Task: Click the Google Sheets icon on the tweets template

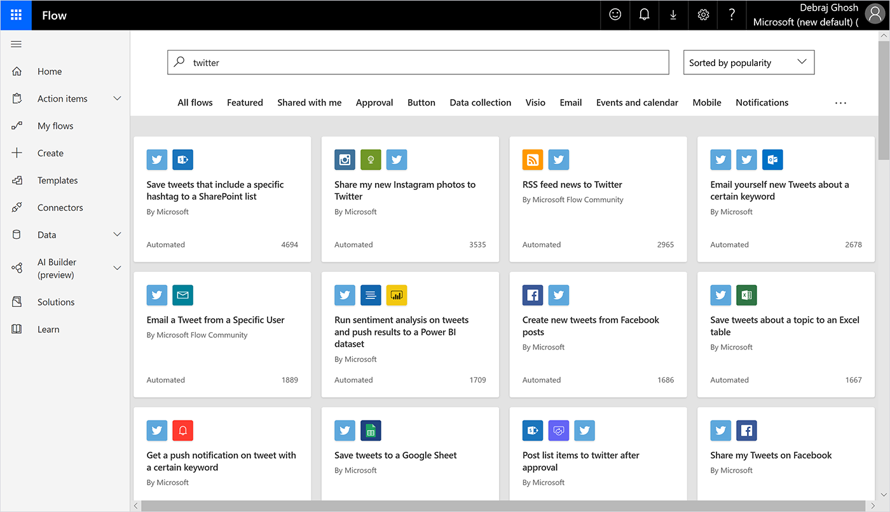Action: (x=371, y=430)
